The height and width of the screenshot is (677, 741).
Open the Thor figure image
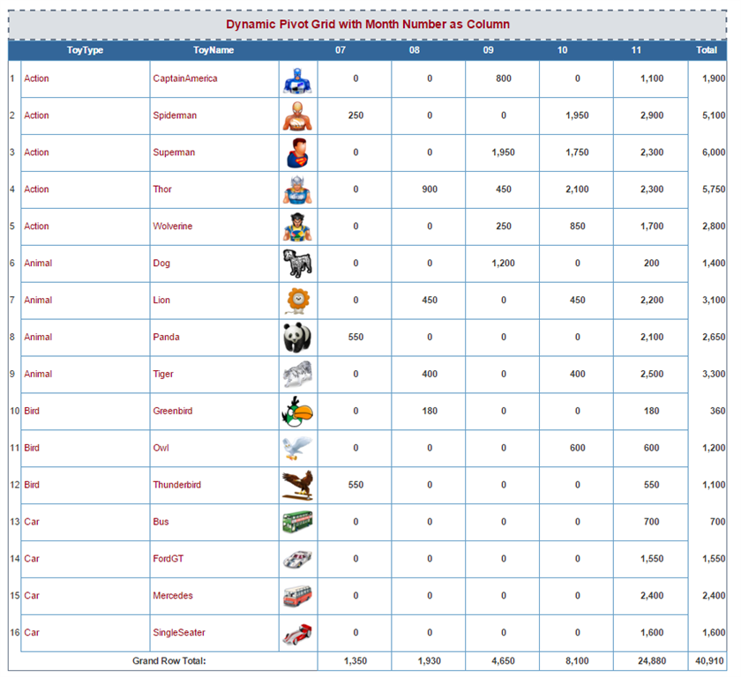(297, 190)
